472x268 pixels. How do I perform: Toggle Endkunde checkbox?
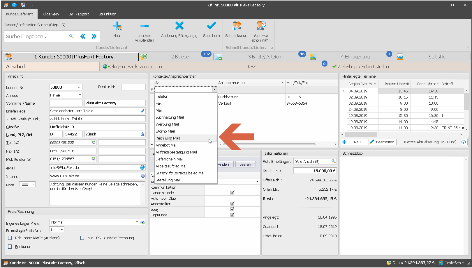(10, 246)
